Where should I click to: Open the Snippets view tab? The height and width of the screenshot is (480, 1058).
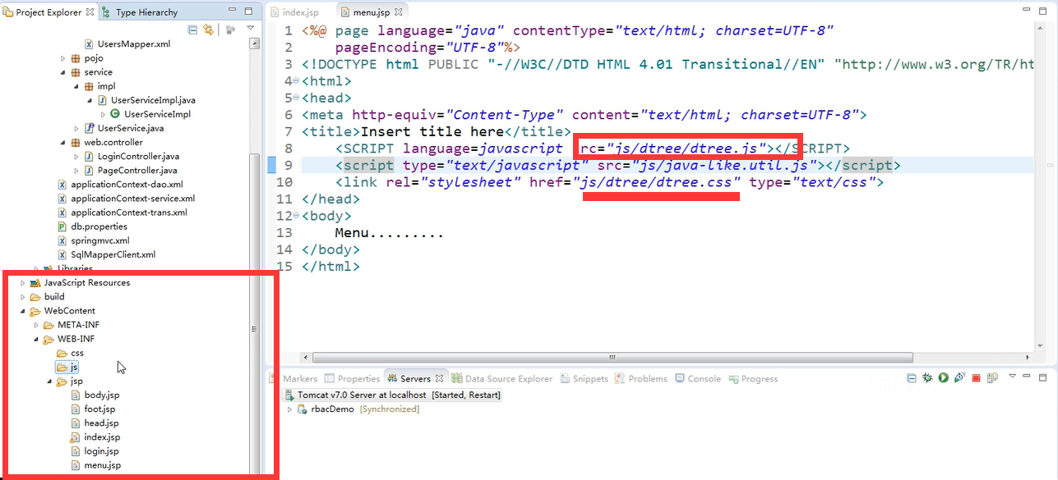click(x=584, y=378)
